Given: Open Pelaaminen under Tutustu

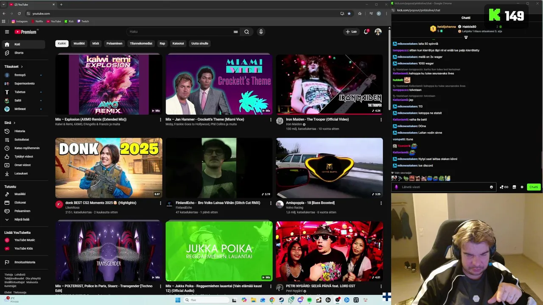Looking at the screenshot, I should click(x=24, y=211).
